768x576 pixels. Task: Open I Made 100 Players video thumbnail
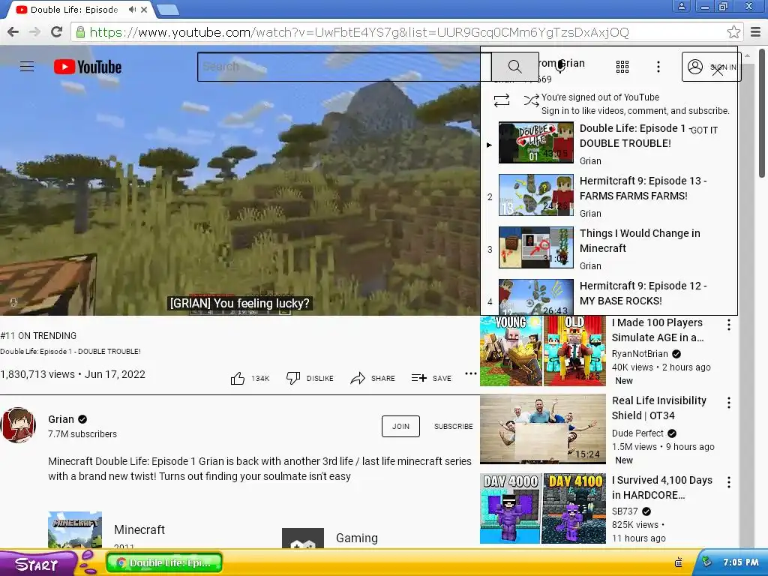tap(543, 351)
